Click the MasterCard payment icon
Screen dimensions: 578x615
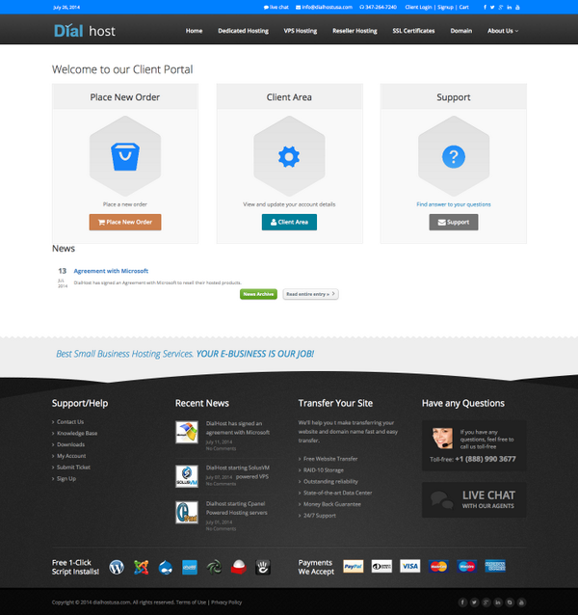click(438, 567)
